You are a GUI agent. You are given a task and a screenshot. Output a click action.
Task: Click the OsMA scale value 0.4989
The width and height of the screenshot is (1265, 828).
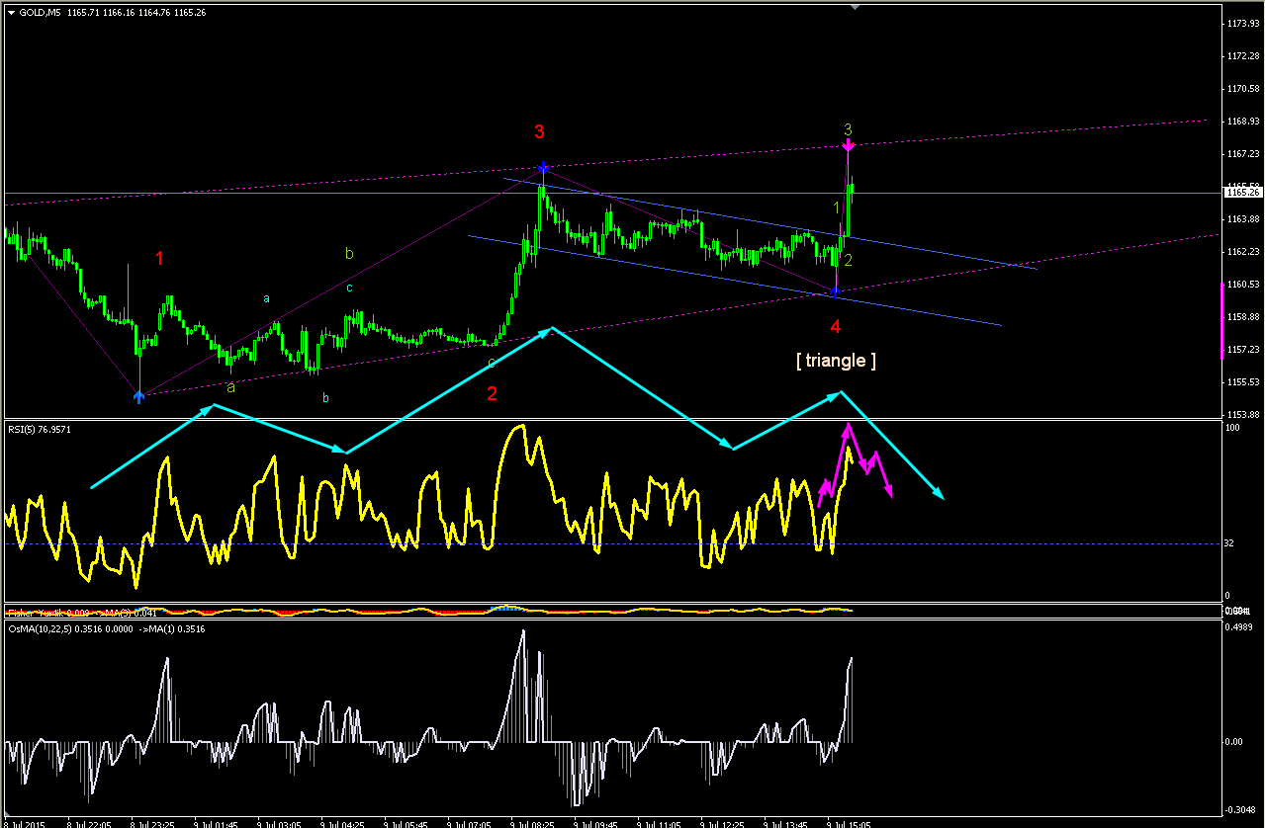tap(1241, 626)
